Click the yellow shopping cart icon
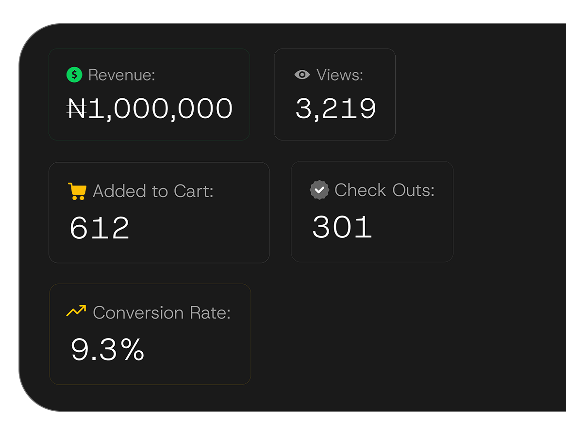This screenshot has width=566, height=435. click(77, 191)
